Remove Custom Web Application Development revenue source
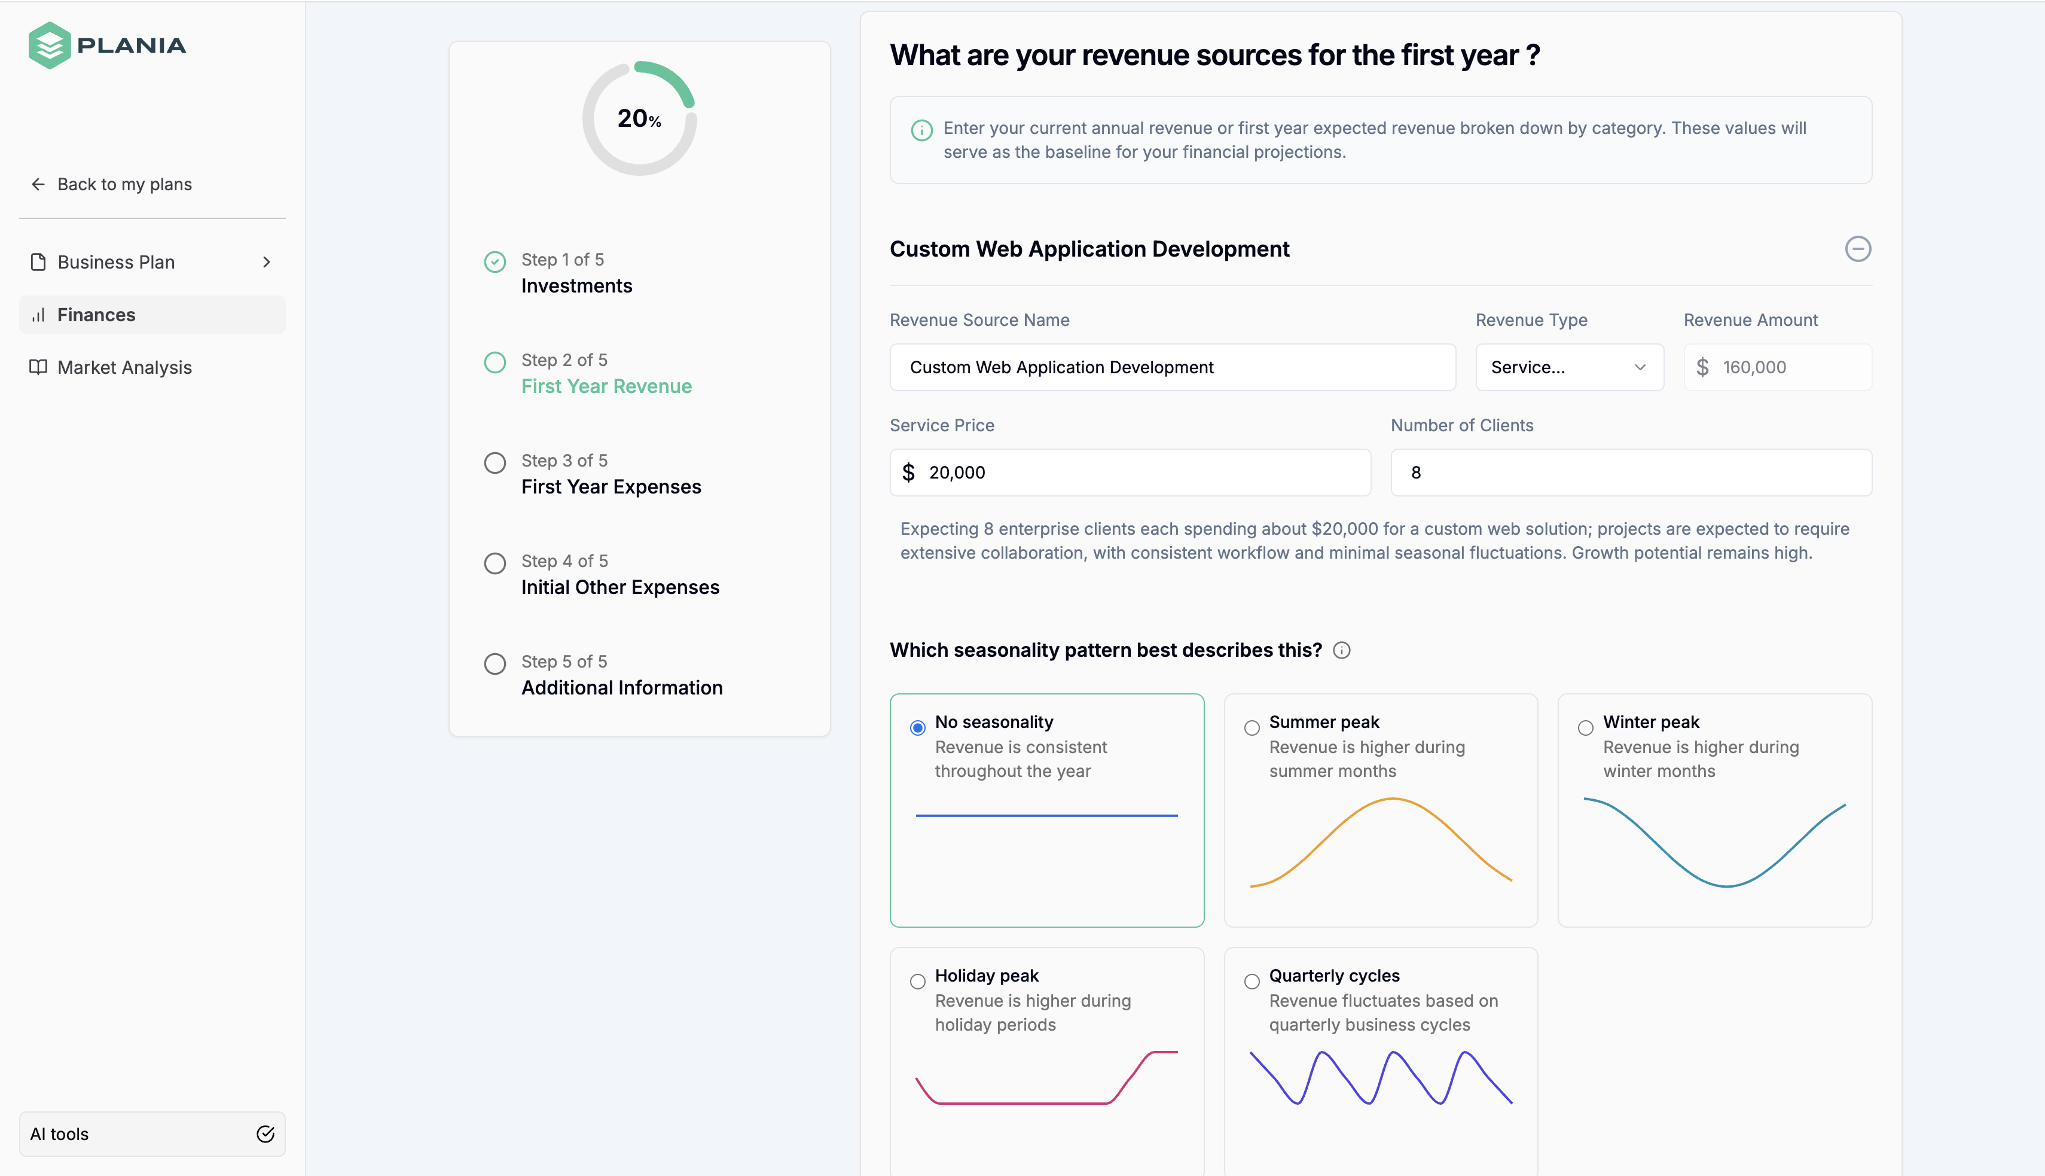This screenshot has width=2045, height=1176. (1858, 249)
